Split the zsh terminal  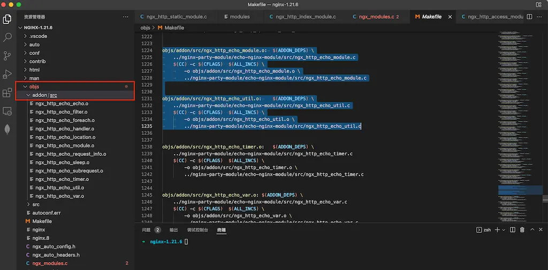512,230
